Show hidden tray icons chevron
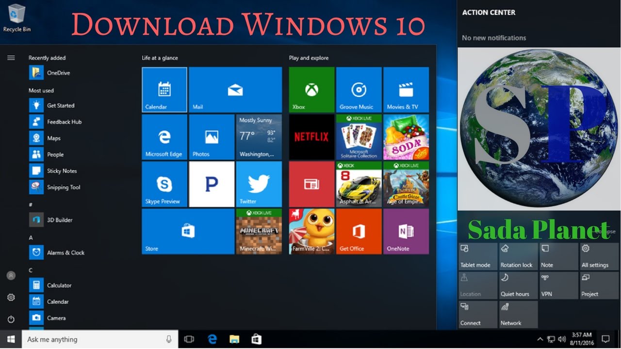Viewport: 621px width, 349px height. coord(540,339)
